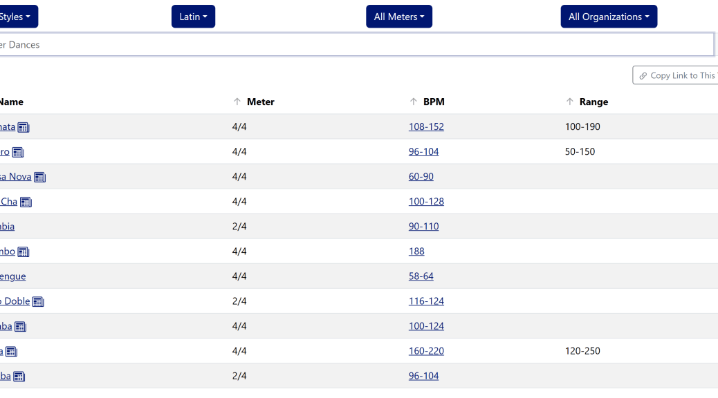This screenshot has width=718, height=398.
Task: Follow the 116-124 BPM link
Action: [x=426, y=301]
